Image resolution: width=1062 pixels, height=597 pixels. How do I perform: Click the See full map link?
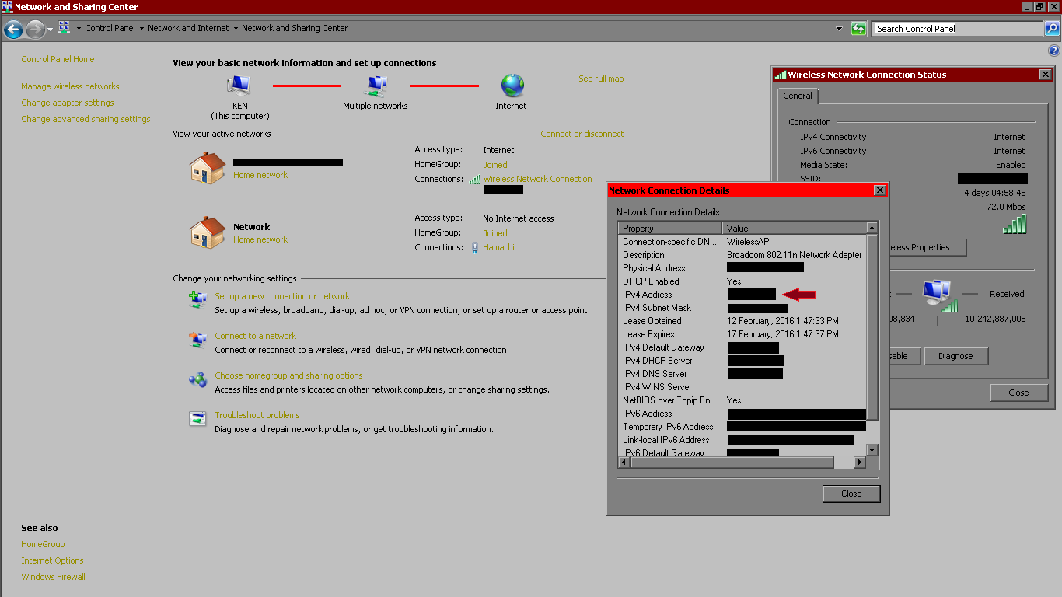[600, 79]
